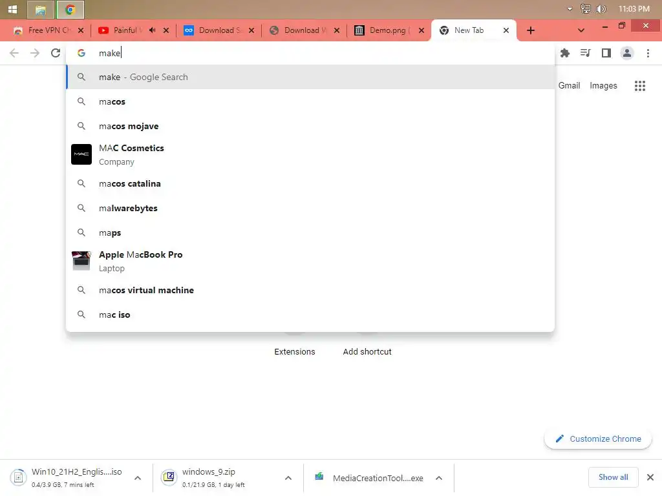Open the Extensions puzzle icon
Viewport: 662px width, 496px height.
point(565,53)
